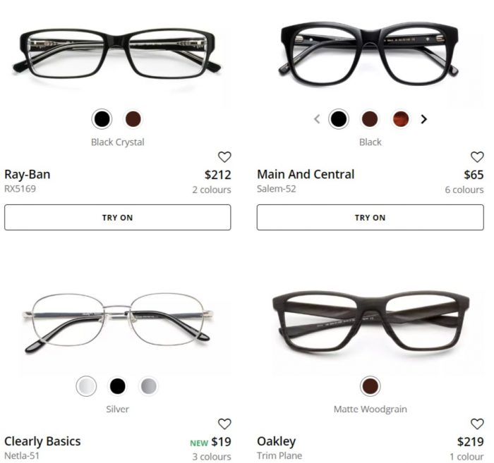494x463 pixels.
Task: Open the Oakley Trim Plane glasses image
Action: [x=370, y=321]
